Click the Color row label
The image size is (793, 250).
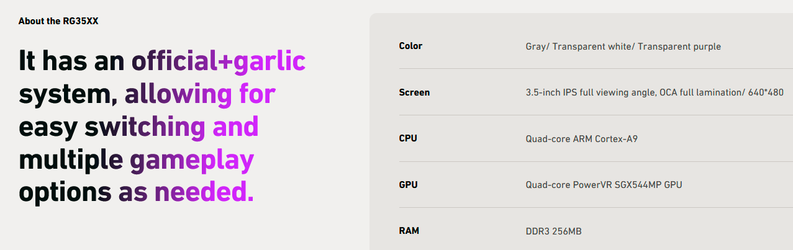410,46
